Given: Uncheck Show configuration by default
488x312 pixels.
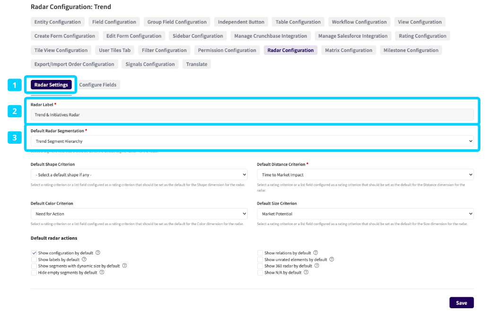Looking at the screenshot, I should [x=34, y=253].
